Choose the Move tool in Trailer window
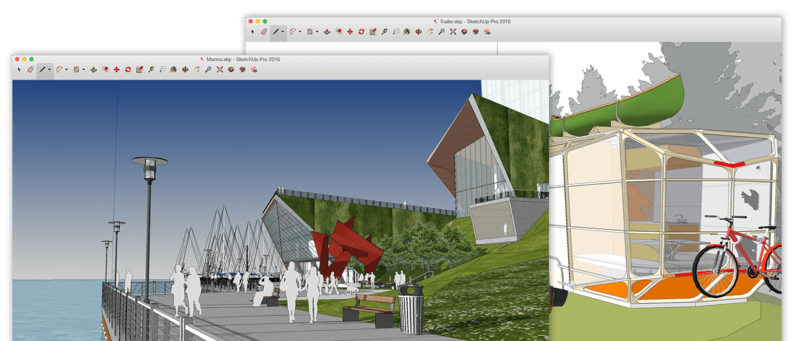 pos(350,31)
